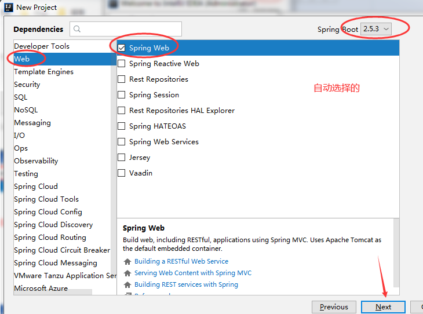Screen dimensions: 423x314
Task: Click home icon beside Building REST services link
Action: (x=127, y=284)
